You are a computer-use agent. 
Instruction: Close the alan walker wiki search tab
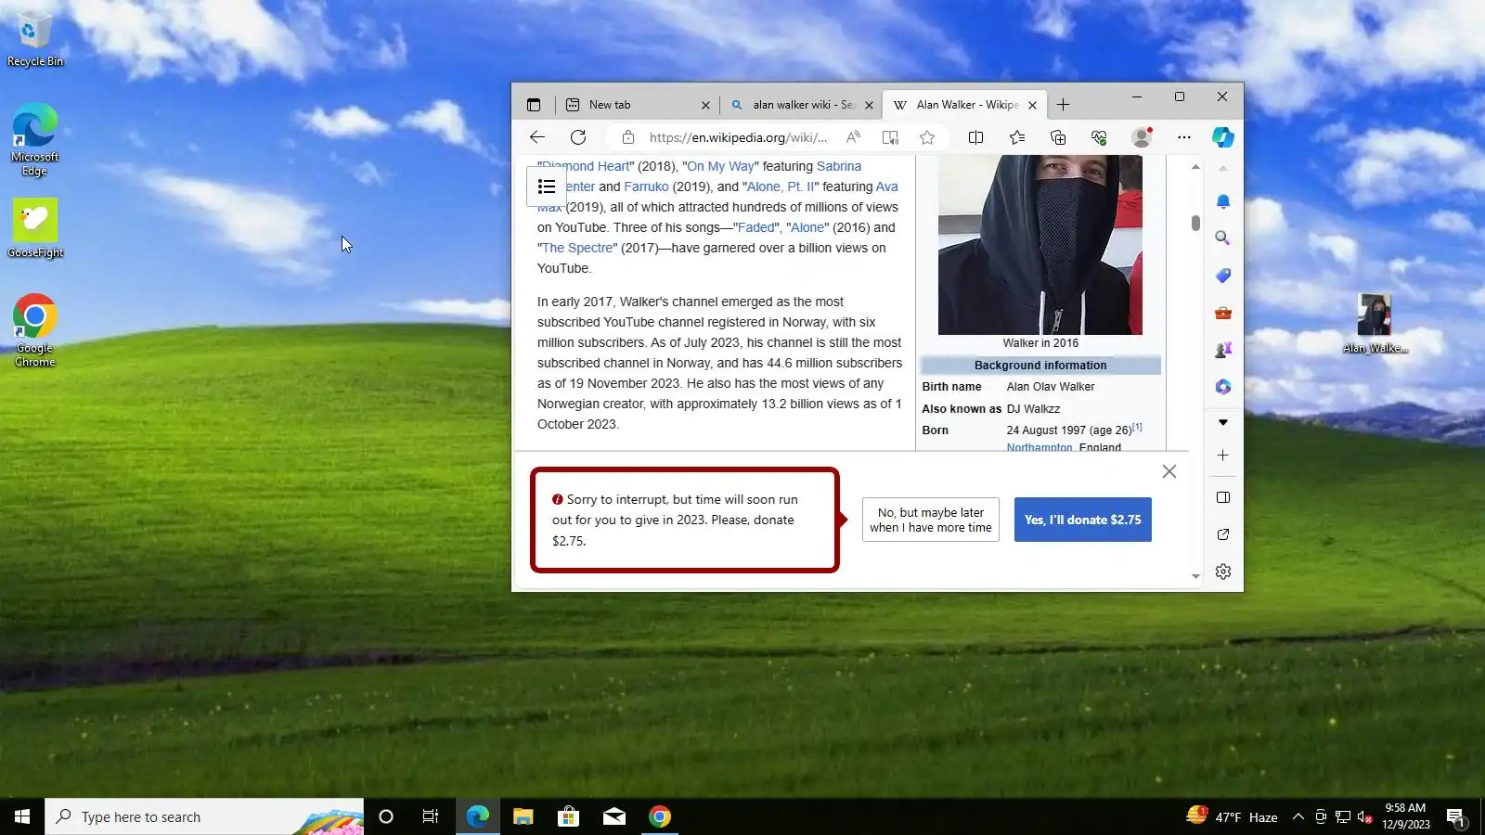869,105
